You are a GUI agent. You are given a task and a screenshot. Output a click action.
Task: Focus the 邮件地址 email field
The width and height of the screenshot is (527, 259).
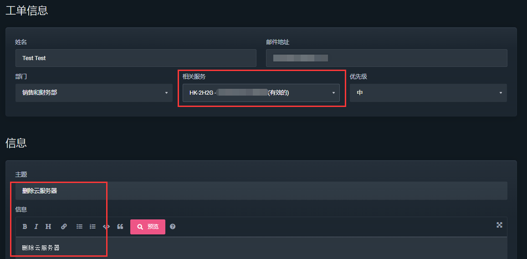(x=386, y=58)
